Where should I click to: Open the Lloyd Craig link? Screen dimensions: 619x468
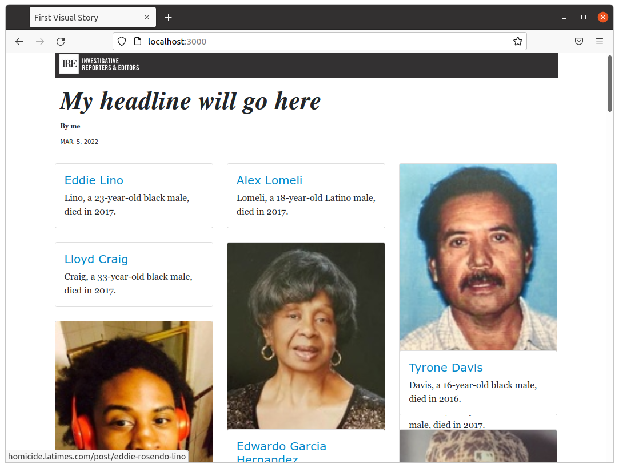coord(97,259)
